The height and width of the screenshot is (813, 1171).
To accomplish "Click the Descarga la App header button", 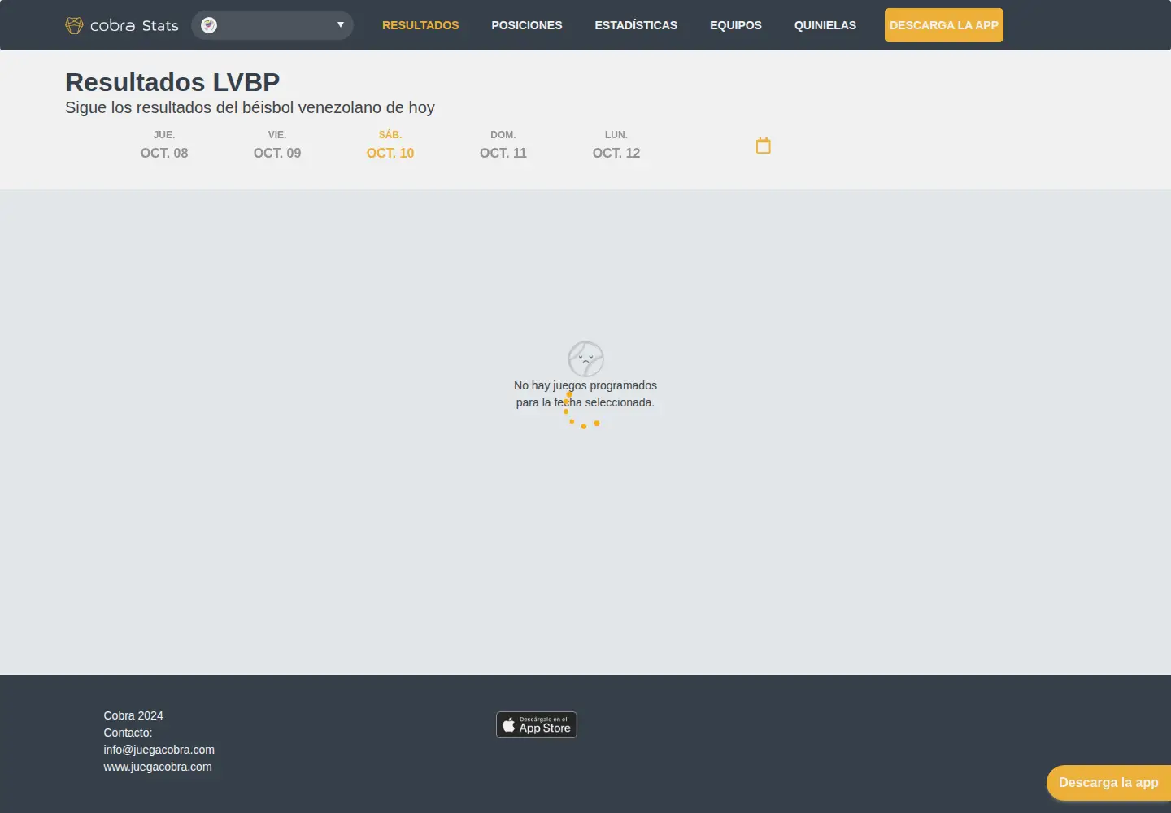I will [x=944, y=25].
